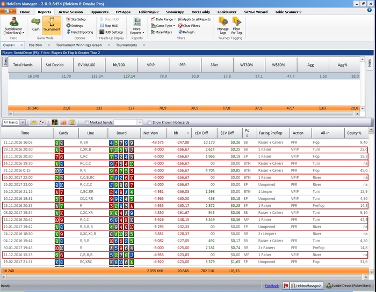The height and width of the screenshot is (292, 376).
Task: Open the More Reports gallery
Action: coord(137,26)
